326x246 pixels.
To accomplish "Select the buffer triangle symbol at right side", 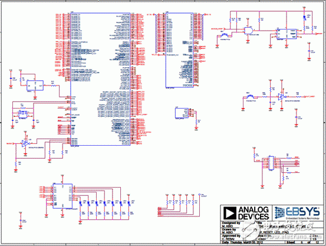I will click(281, 97).
